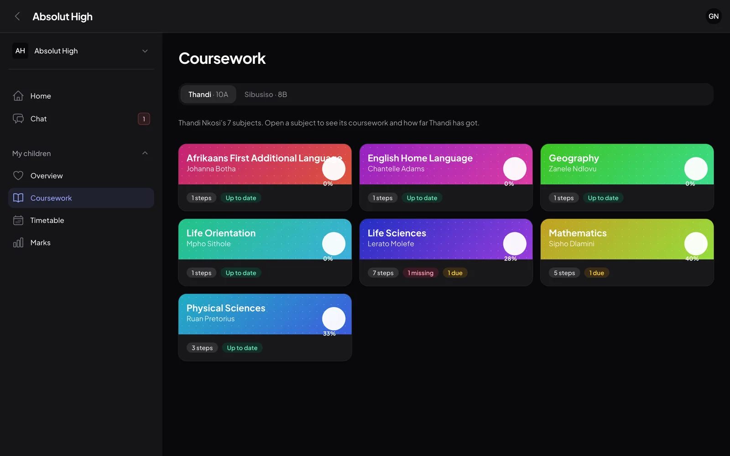Screen dimensions: 730x456
Task: Click the Chat unread badge showing 1
Action: [144, 119]
